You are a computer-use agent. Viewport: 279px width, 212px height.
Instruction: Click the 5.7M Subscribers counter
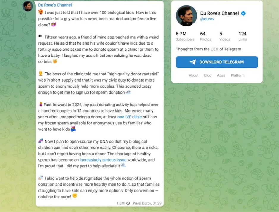coord(185,36)
